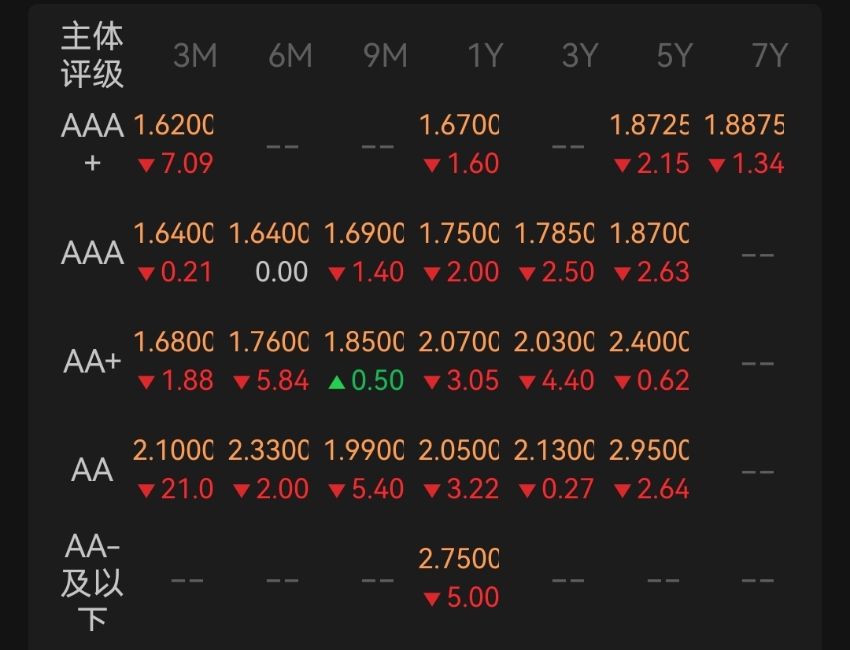
Task: Click the red down arrow beside 5.00
Action: tap(431, 599)
